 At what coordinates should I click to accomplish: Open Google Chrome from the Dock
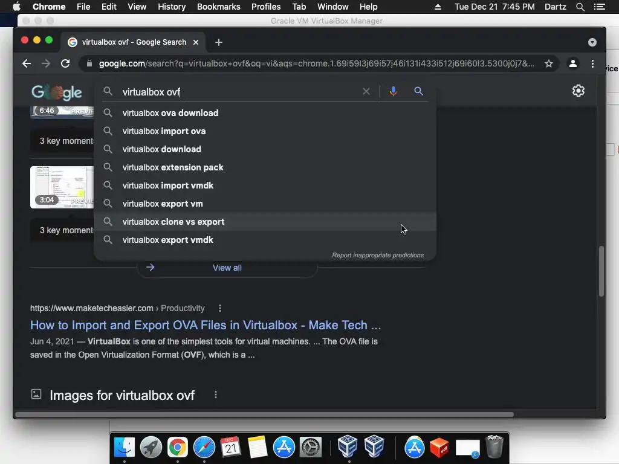point(178,448)
